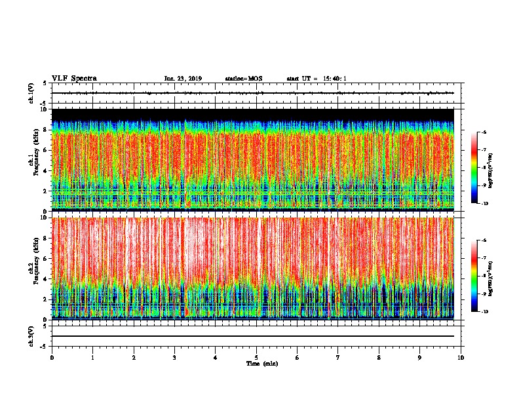Click the "ch.1(V)" waveform axis label
This screenshot has width=519, height=401.
coord(31,93)
